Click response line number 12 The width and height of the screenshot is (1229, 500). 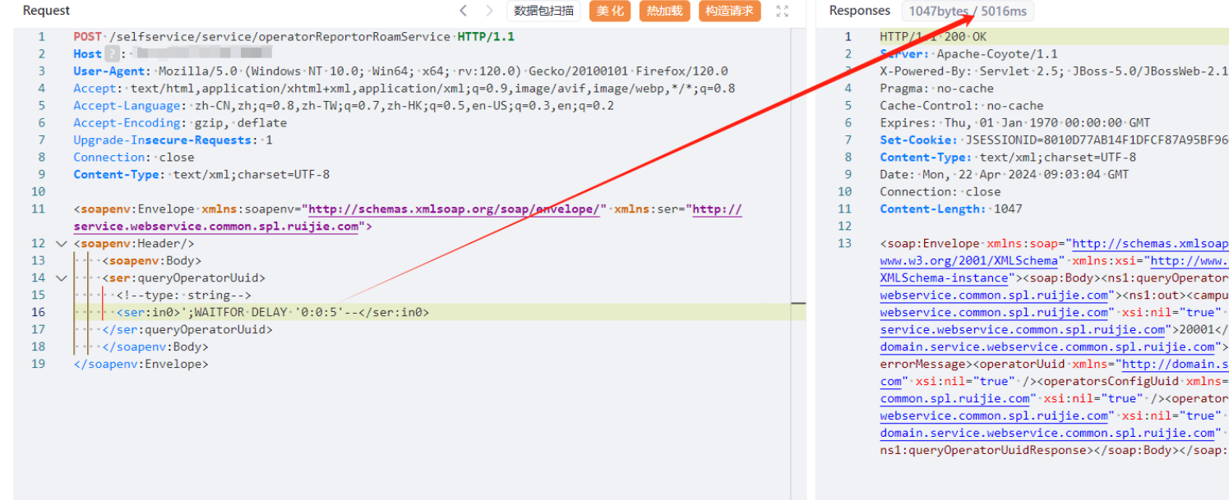[x=845, y=227]
